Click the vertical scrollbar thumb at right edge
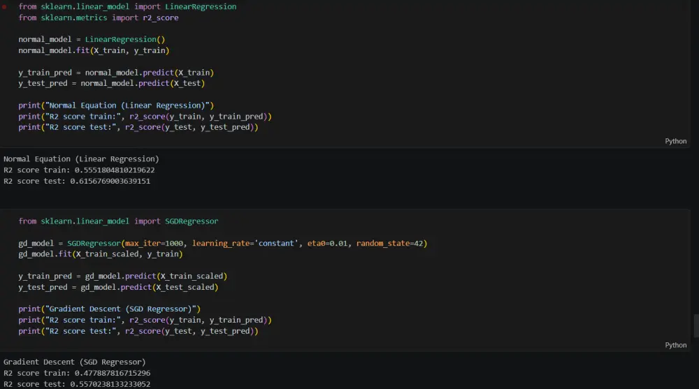 pos(696,325)
